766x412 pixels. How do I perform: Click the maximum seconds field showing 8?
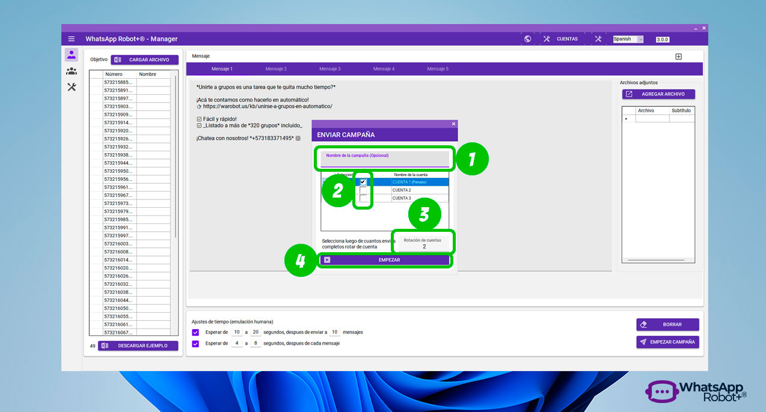[x=256, y=344]
